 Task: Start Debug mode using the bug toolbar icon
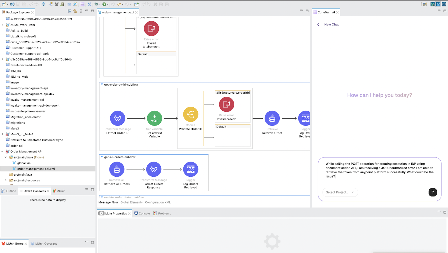click(x=97, y=4)
